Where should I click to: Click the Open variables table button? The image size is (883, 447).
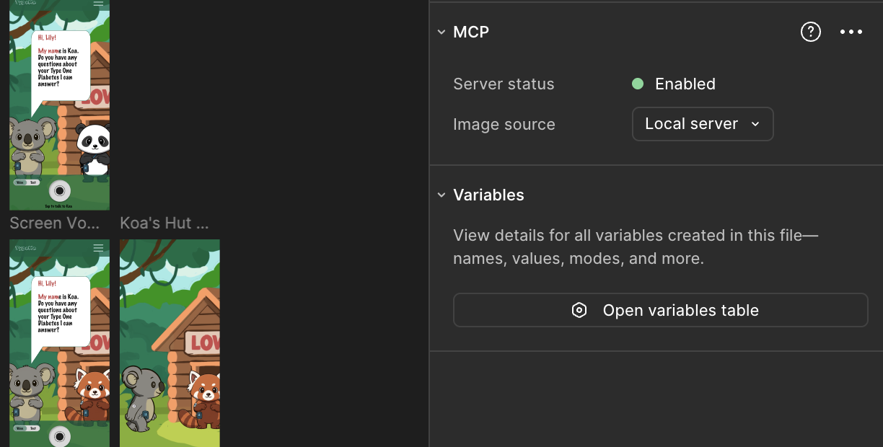click(x=660, y=310)
